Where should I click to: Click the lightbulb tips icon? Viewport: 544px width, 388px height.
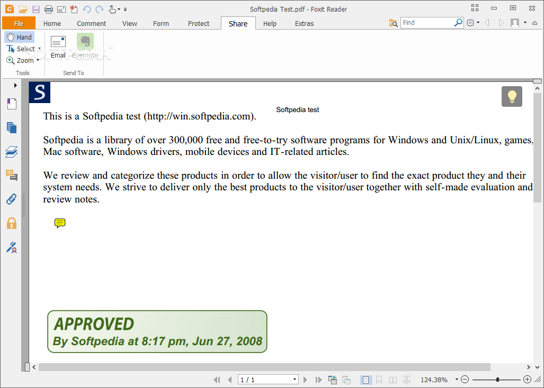tap(512, 96)
